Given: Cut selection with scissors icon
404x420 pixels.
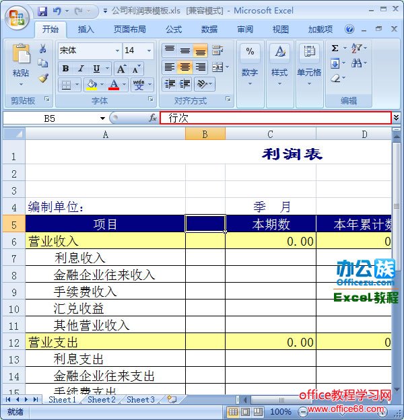Looking at the screenshot, I should [x=42, y=48].
